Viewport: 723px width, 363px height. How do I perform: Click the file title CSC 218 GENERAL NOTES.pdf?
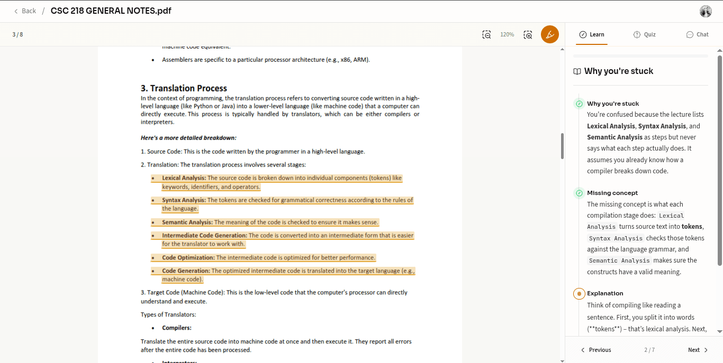pos(111,11)
